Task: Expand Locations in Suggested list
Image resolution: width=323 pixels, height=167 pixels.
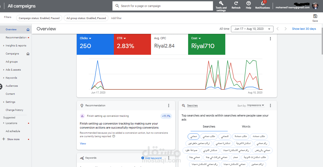Action: (x=4, y=123)
